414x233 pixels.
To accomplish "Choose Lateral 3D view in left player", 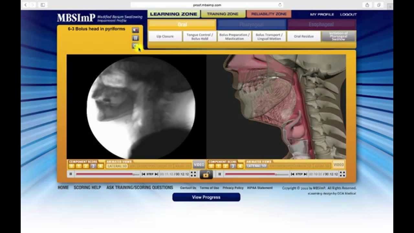I will (117, 166).
